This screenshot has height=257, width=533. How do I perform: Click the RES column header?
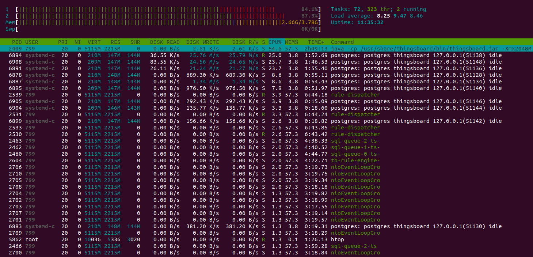115,42
